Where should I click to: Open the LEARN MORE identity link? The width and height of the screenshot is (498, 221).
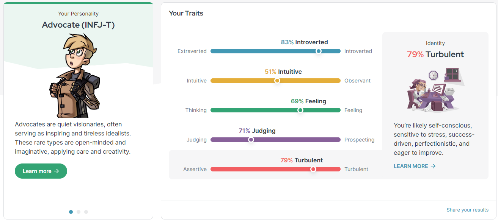(x=411, y=166)
